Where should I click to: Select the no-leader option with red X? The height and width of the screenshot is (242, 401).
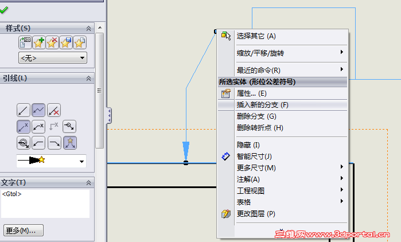pos(54,111)
